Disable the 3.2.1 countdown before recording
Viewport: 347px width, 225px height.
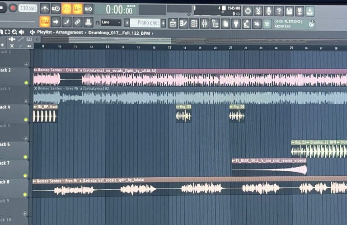66,9
